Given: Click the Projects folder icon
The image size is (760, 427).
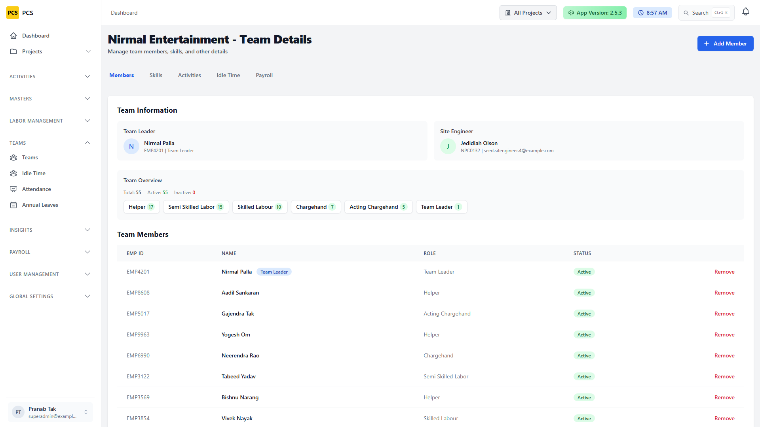Looking at the screenshot, I should click(x=13, y=51).
